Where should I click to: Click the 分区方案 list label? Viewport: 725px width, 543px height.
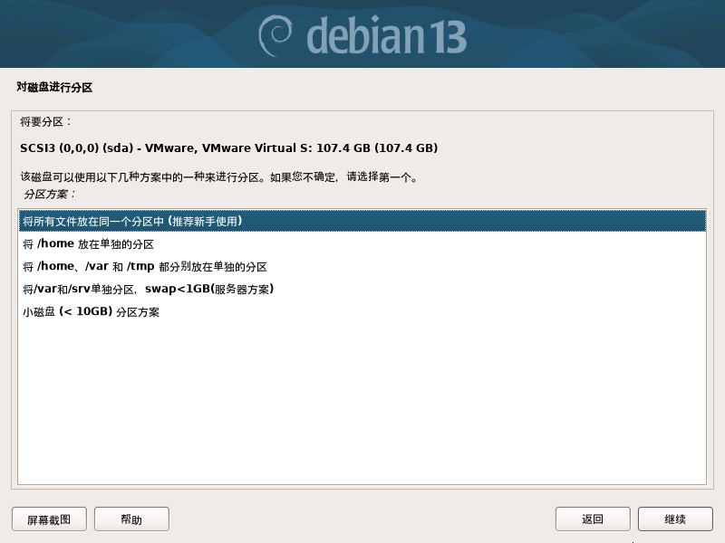[x=50, y=194]
